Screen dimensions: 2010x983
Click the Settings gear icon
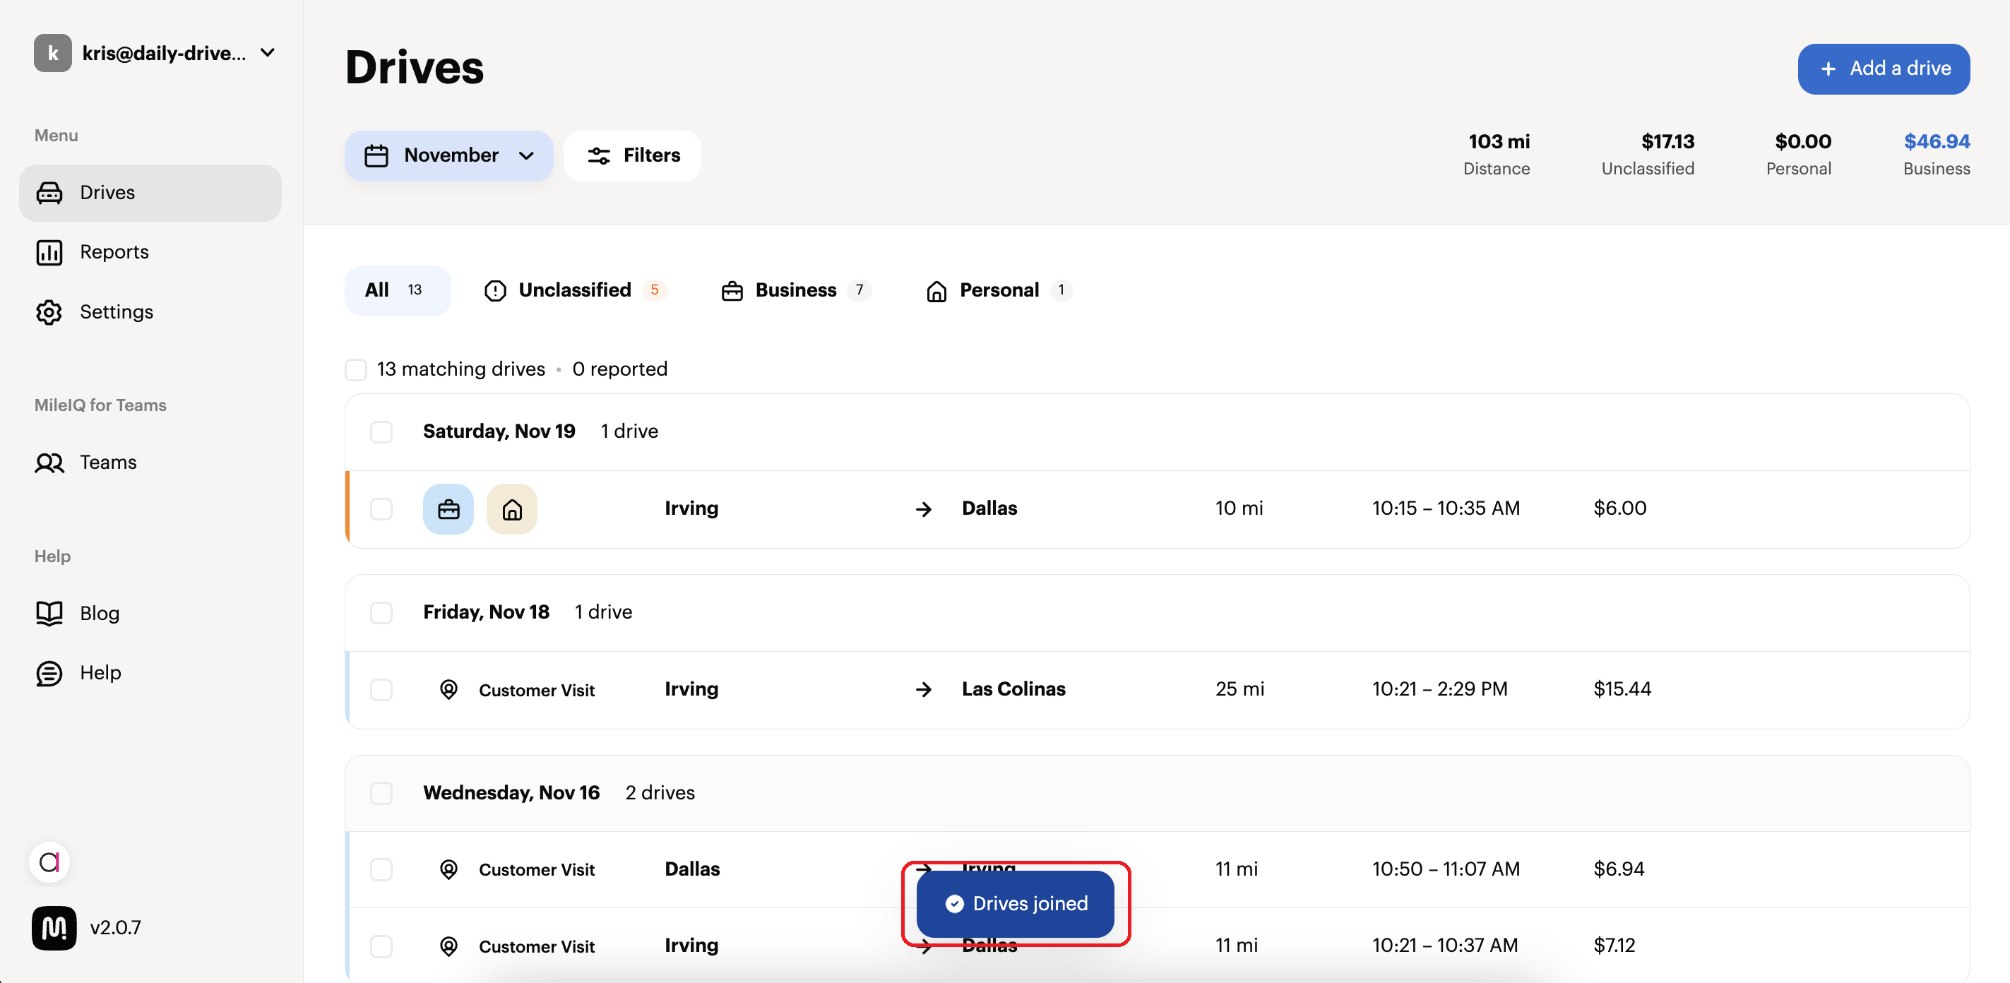[49, 312]
